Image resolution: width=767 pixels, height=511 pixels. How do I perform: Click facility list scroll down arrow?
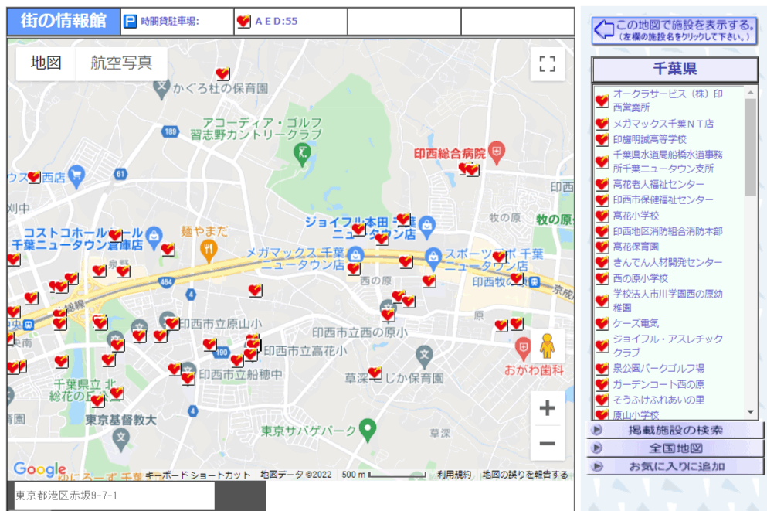(750, 412)
